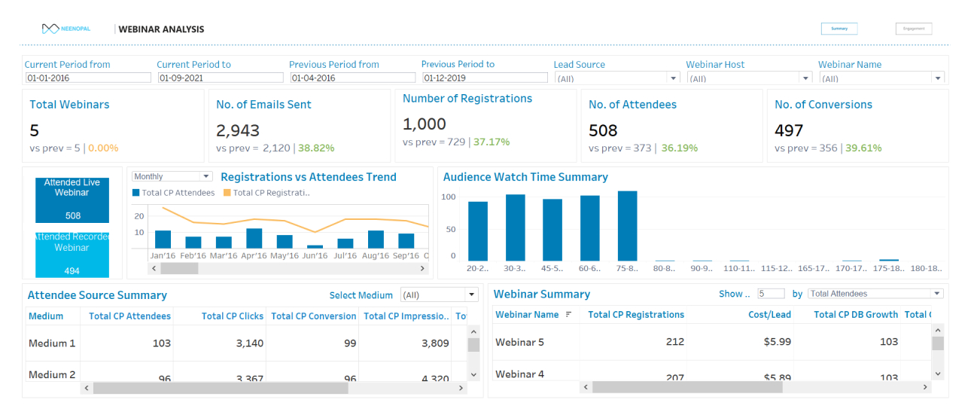Click Webinar Summary table scroll-up arrow
The height and width of the screenshot is (418, 971).
click(x=938, y=330)
